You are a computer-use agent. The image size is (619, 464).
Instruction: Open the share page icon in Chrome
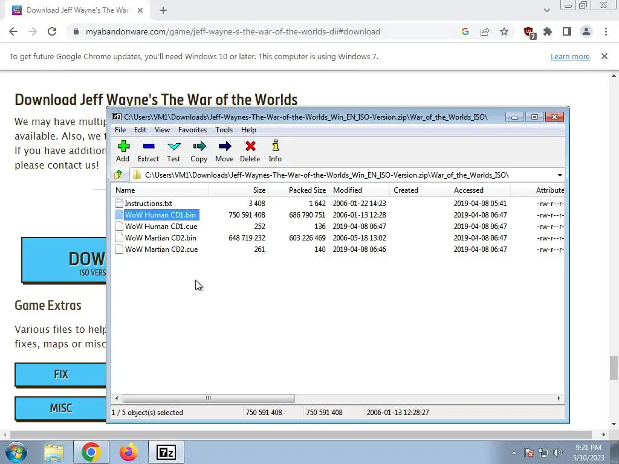pyautogui.click(x=485, y=31)
